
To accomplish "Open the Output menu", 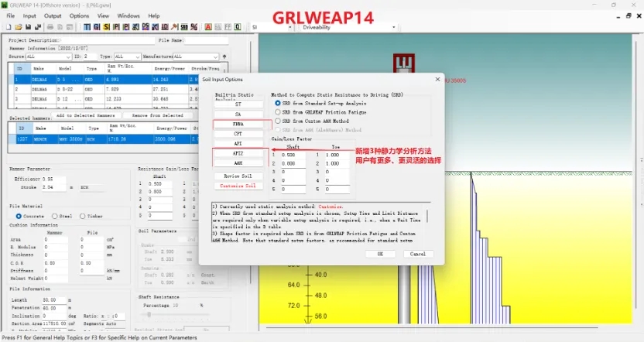I will click(x=53, y=15).
